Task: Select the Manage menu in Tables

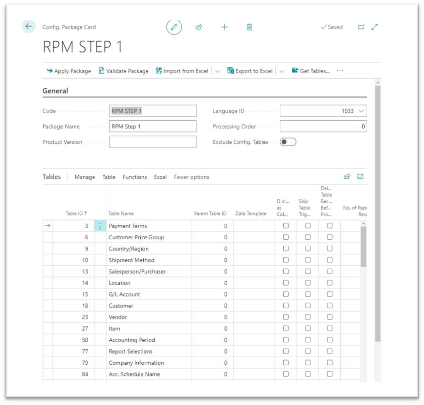Action: pos(84,177)
